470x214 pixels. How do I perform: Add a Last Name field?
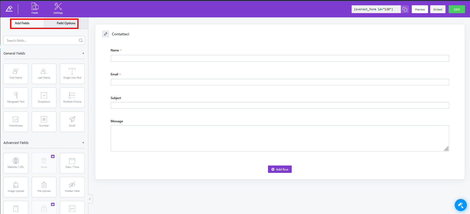(44, 74)
